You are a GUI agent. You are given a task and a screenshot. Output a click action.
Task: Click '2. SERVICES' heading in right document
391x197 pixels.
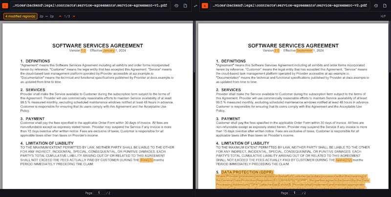[x=228, y=90]
